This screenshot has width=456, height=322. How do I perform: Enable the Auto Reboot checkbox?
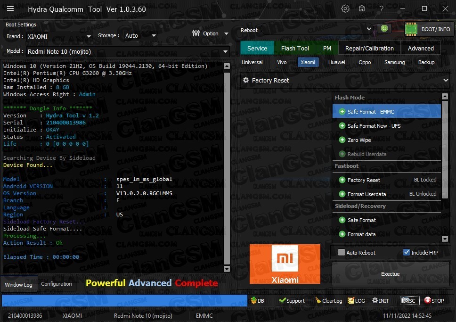click(342, 252)
